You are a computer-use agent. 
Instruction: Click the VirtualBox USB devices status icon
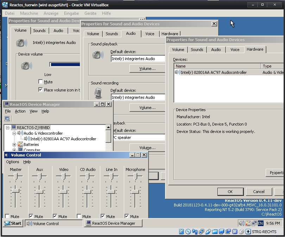coord(208,232)
